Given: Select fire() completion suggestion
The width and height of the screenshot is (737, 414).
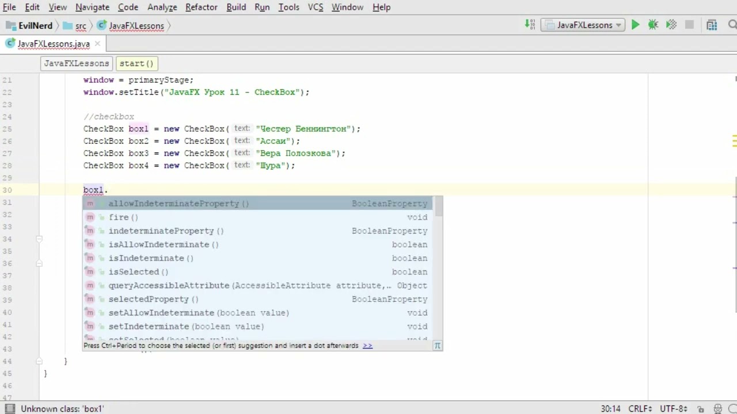Looking at the screenshot, I should click(259, 217).
